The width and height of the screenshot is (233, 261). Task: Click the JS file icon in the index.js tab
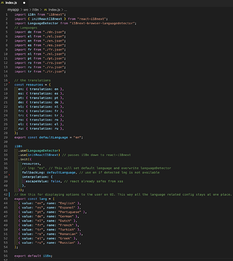tap(3, 3)
